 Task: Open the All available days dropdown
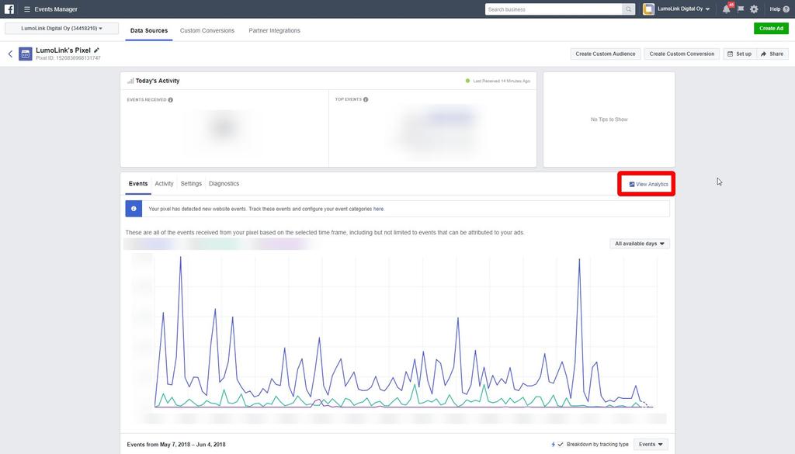click(x=640, y=244)
